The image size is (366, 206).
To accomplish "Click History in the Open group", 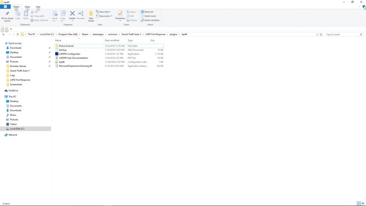I will pyautogui.click(x=132, y=20).
